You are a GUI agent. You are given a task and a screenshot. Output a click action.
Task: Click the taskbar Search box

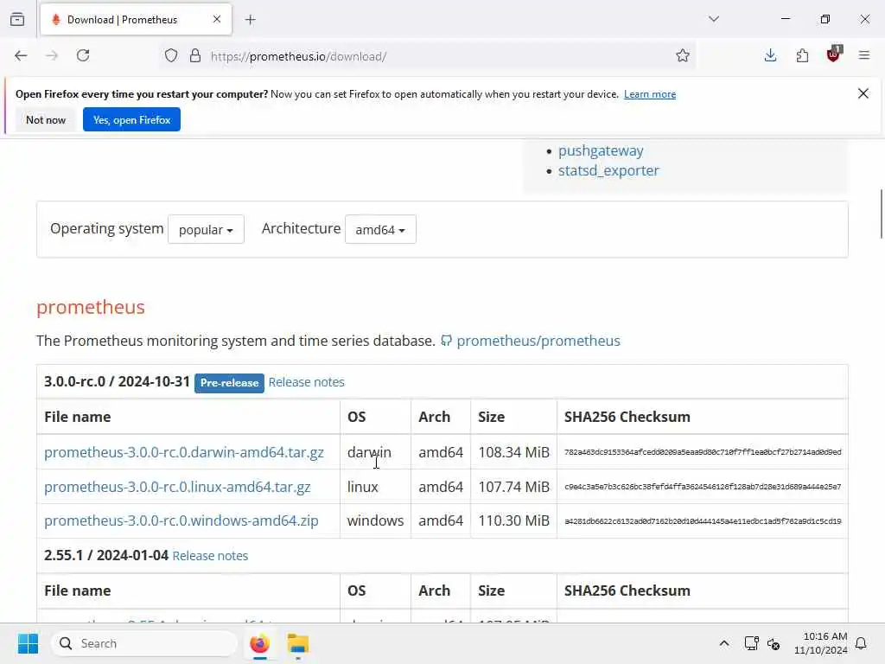point(144,643)
